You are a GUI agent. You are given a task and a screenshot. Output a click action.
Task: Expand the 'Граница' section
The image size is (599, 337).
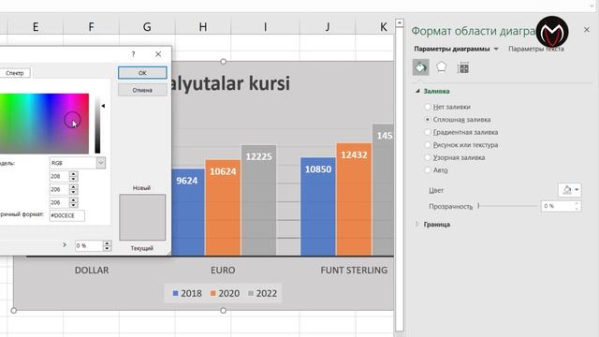pos(417,224)
